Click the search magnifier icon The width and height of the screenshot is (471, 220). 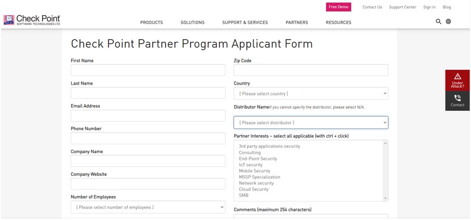click(438, 22)
